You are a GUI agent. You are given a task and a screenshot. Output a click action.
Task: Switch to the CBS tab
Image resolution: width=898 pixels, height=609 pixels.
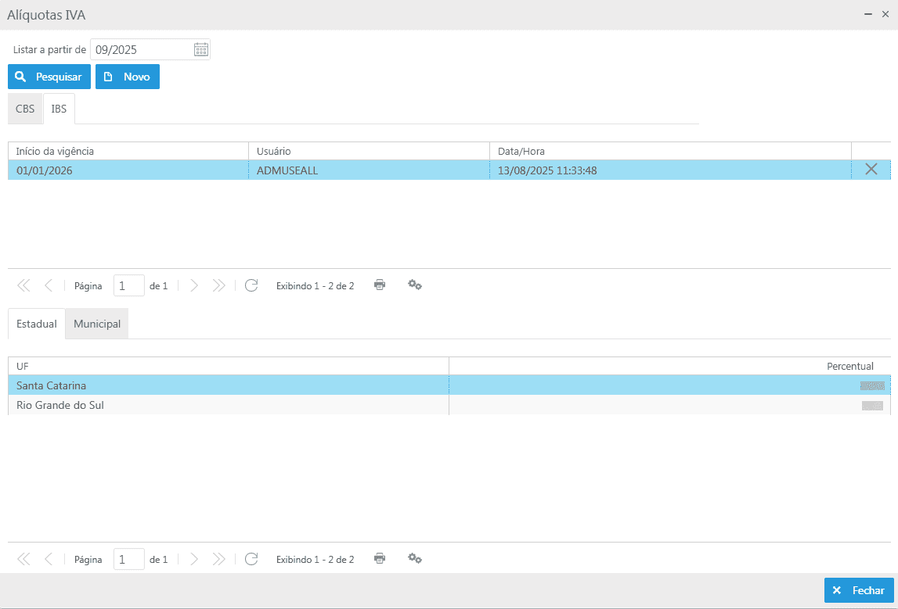pyautogui.click(x=25, y=109)
